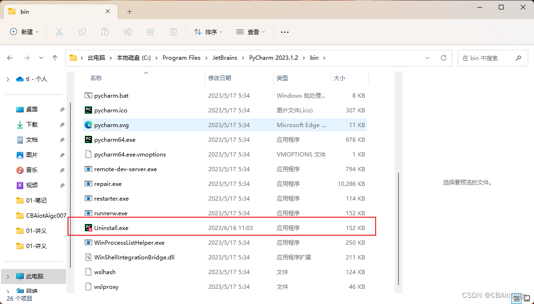534x304 pixels.
Task: Close the bin tab
Action: [107, 11]
